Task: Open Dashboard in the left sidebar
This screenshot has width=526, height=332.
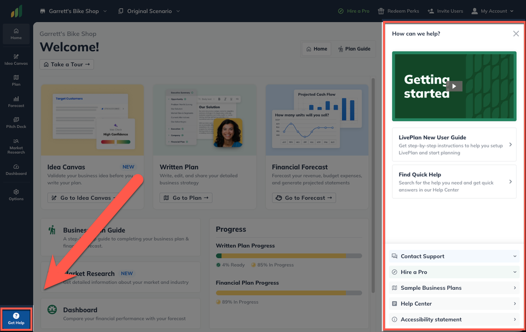Action: click(x=16, y=170)
